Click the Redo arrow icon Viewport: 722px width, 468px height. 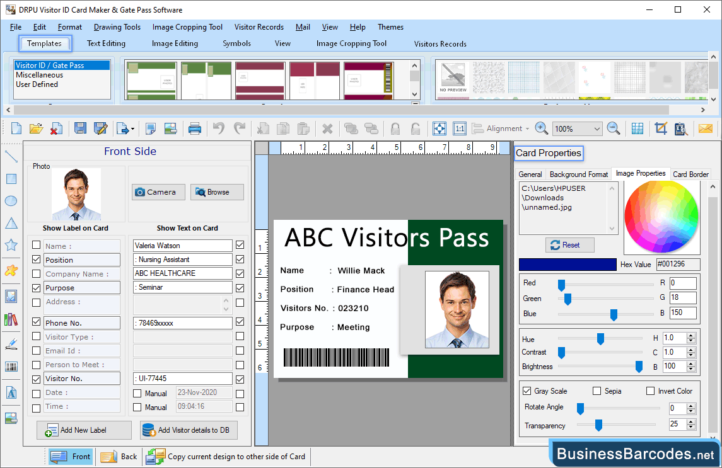[x=240, y=128]
